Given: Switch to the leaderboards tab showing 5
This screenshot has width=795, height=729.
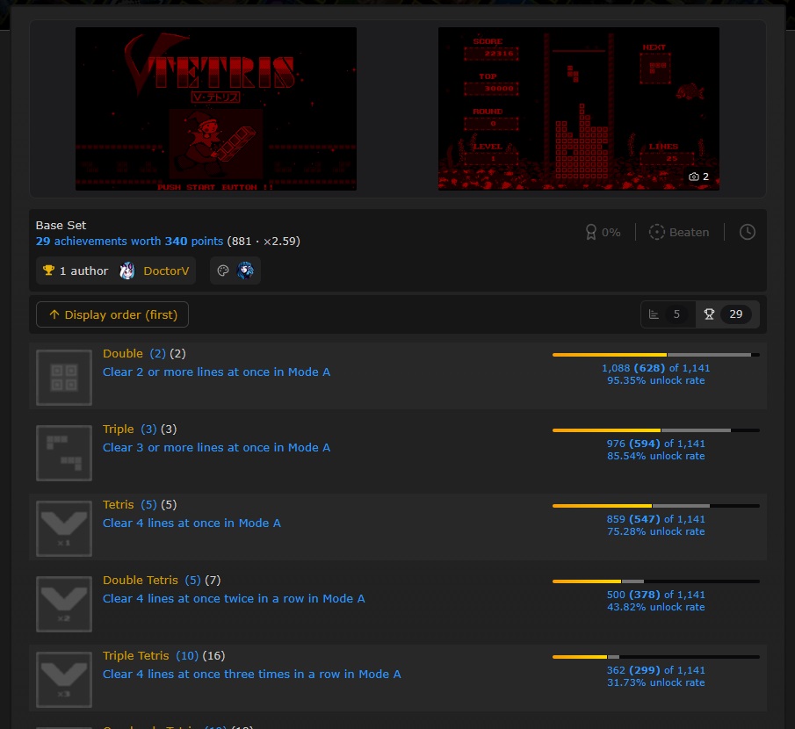Looking at the screenshot, I should click(x=668, y=314).
